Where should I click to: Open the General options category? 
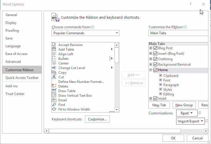click(x=22, y=15)
